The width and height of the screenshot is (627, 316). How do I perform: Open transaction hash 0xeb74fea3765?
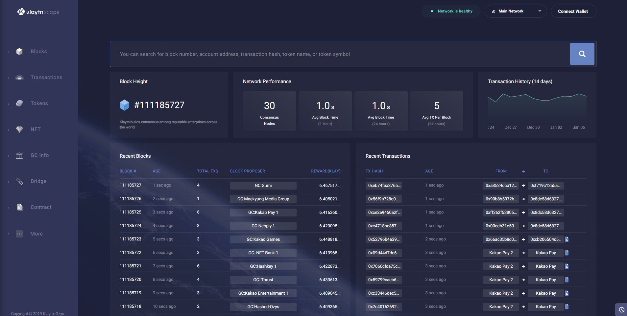[x=384, y=186]
